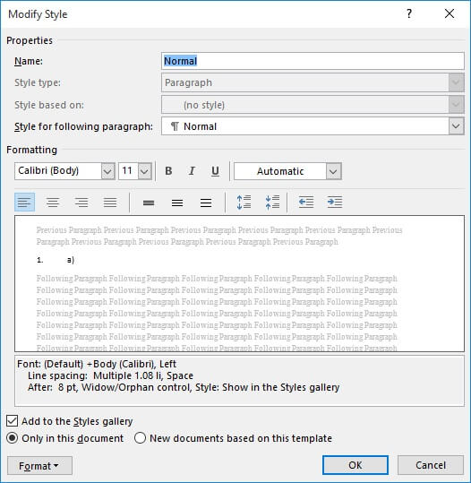471x483 pixels.
Task: Open the Format menu button
Action: 39,466
